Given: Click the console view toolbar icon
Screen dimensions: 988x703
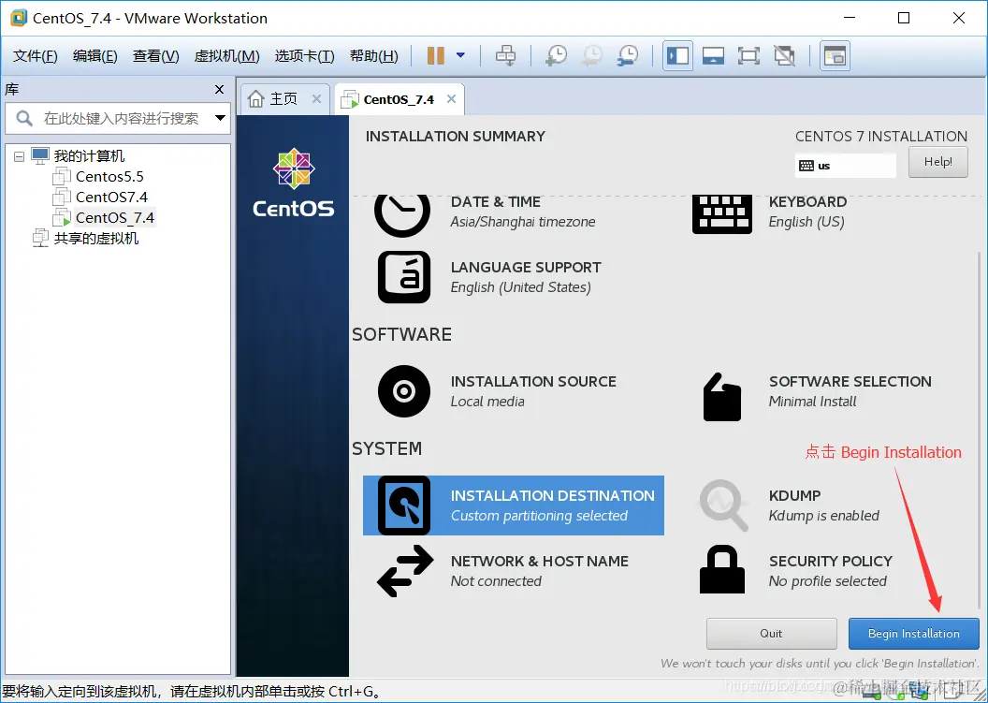Looking at the screenshot, I should click(x=713, y=55).
